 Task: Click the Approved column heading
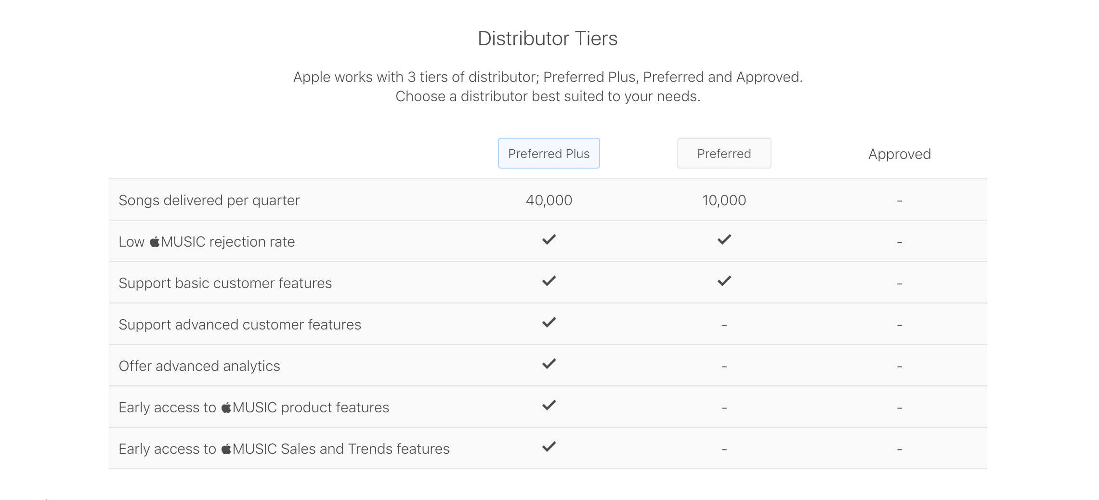[x=899, y=154]
